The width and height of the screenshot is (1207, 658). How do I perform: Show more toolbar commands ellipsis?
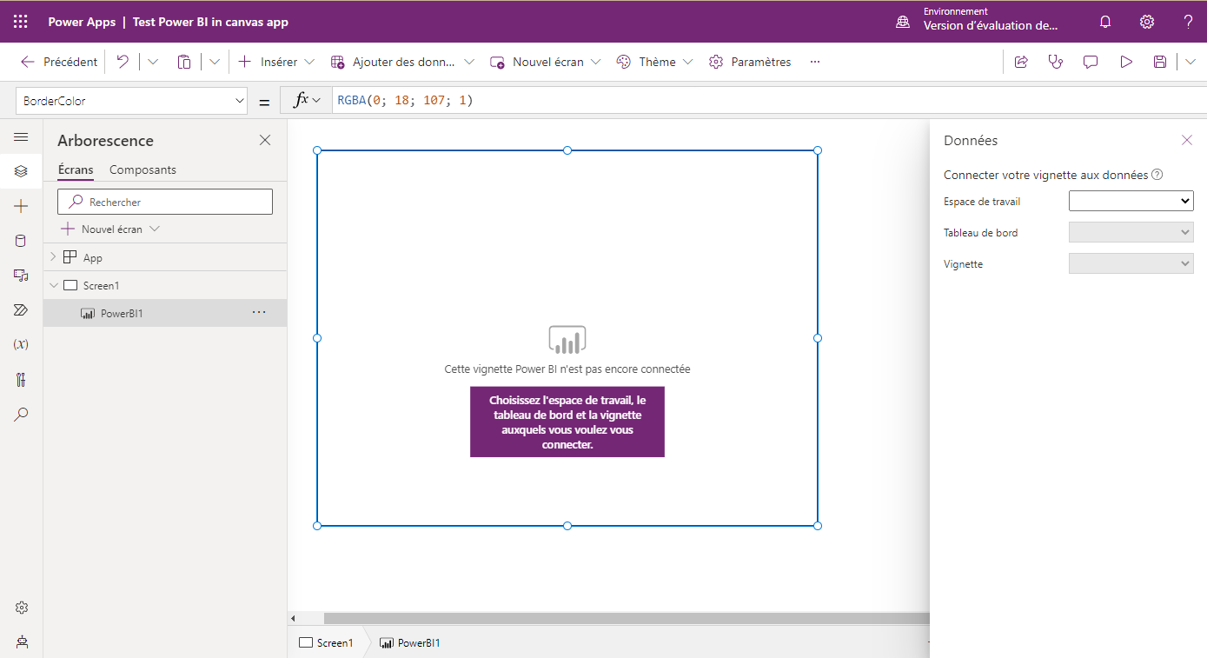(x=815, y=62)
